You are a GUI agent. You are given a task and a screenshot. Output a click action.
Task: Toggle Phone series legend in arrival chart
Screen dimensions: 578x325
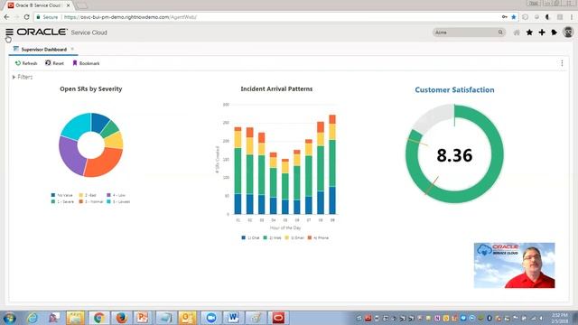click(318, 237)
